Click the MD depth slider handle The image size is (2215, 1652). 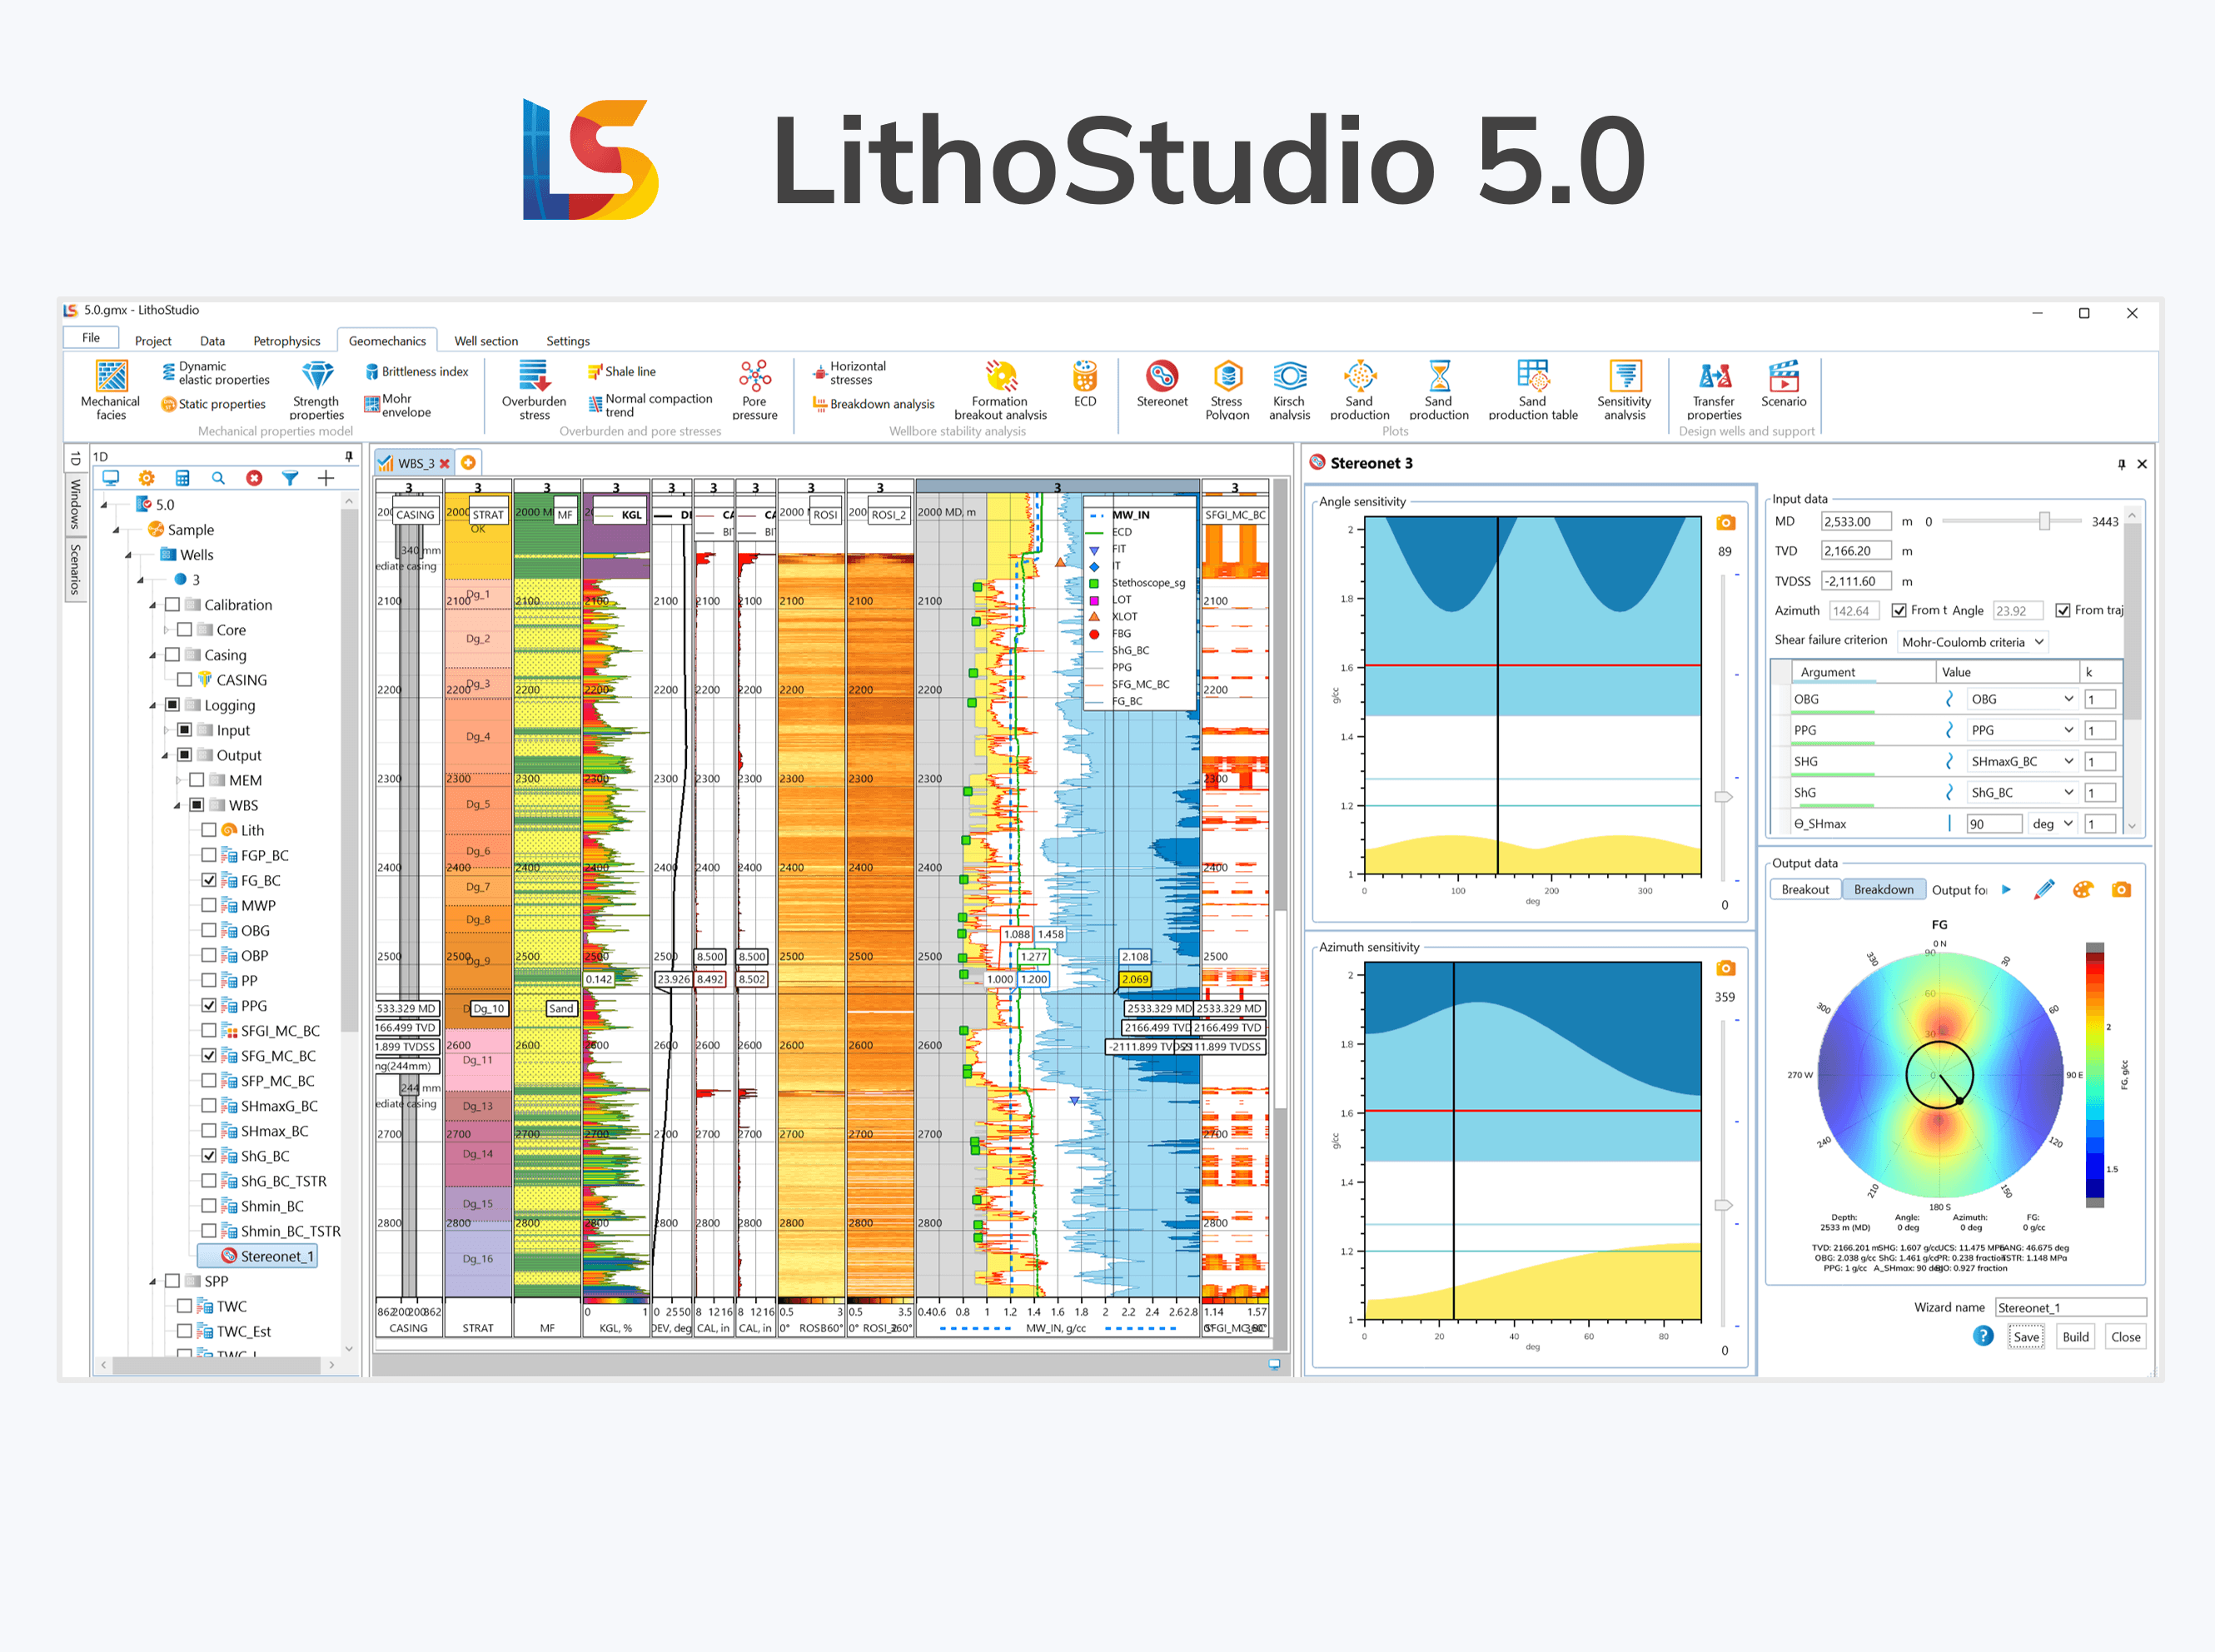pos(2044,521)
